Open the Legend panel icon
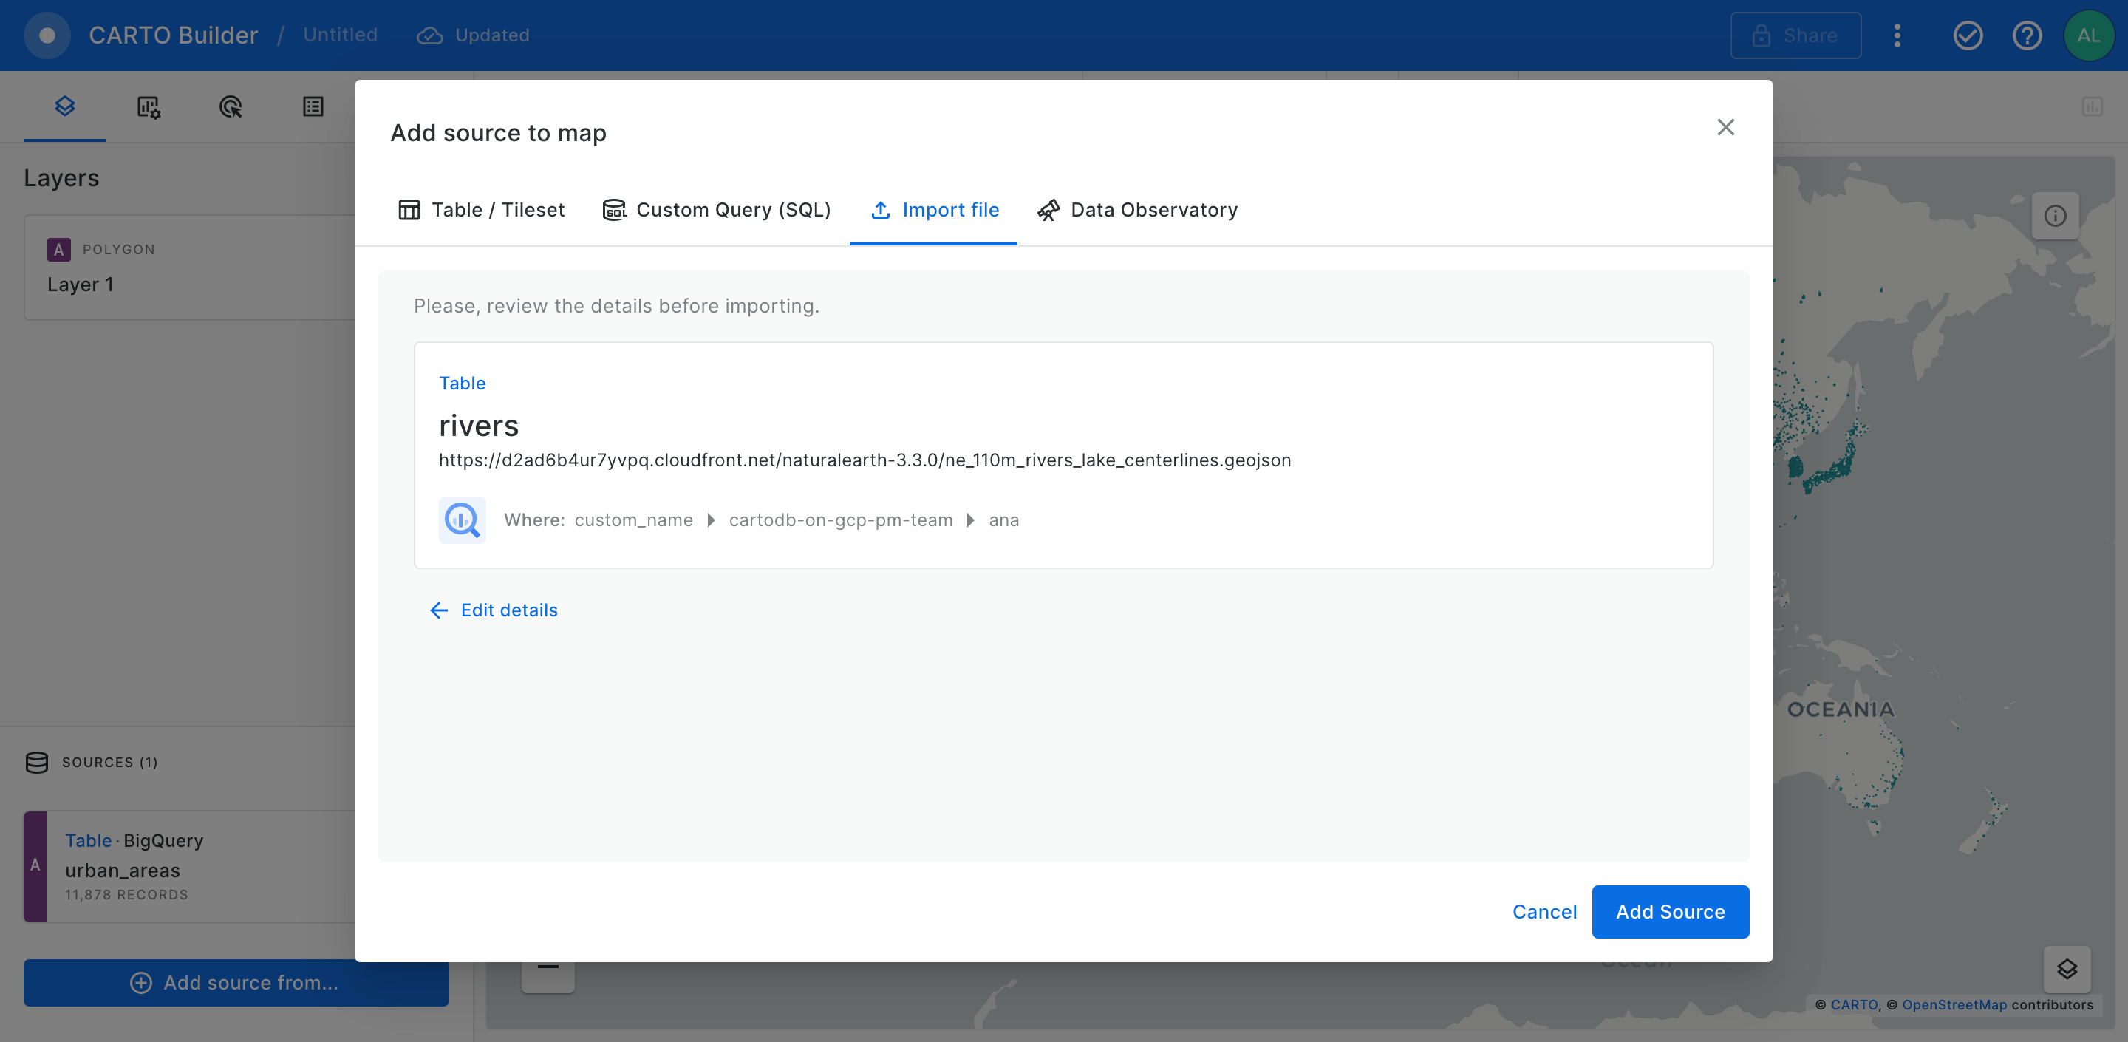Viewport: 2128px width, 1042px height. pyautogui.click(x=313, y=106)
